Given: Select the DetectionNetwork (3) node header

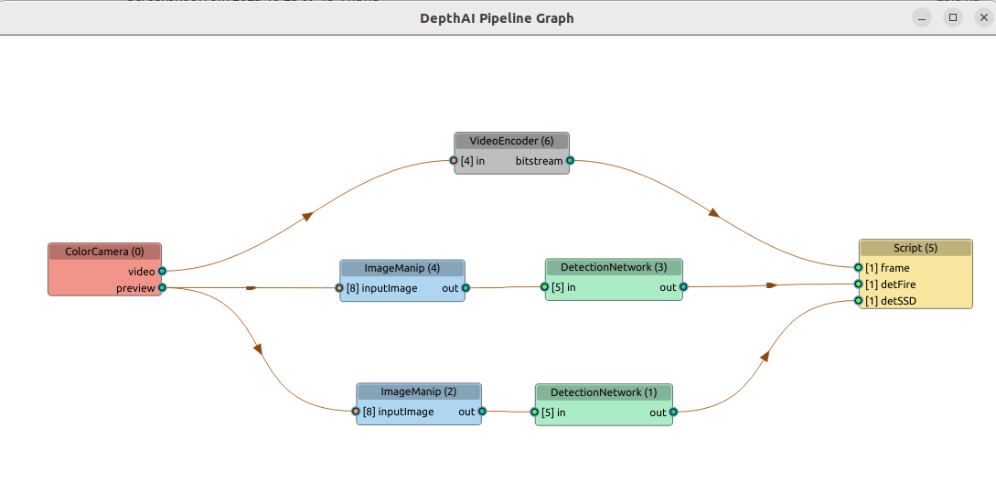Looking at the screenshot, I should pos(614,267).
